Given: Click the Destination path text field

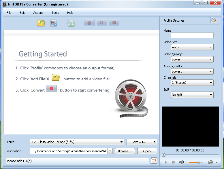Looking at the screenshot, I should pyautogui.click(x=69, y=151).
